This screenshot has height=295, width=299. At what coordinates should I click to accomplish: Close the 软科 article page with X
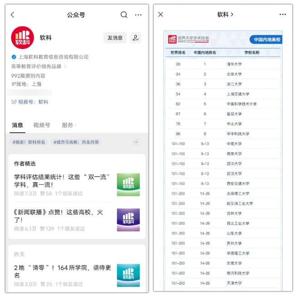(161, 15)
